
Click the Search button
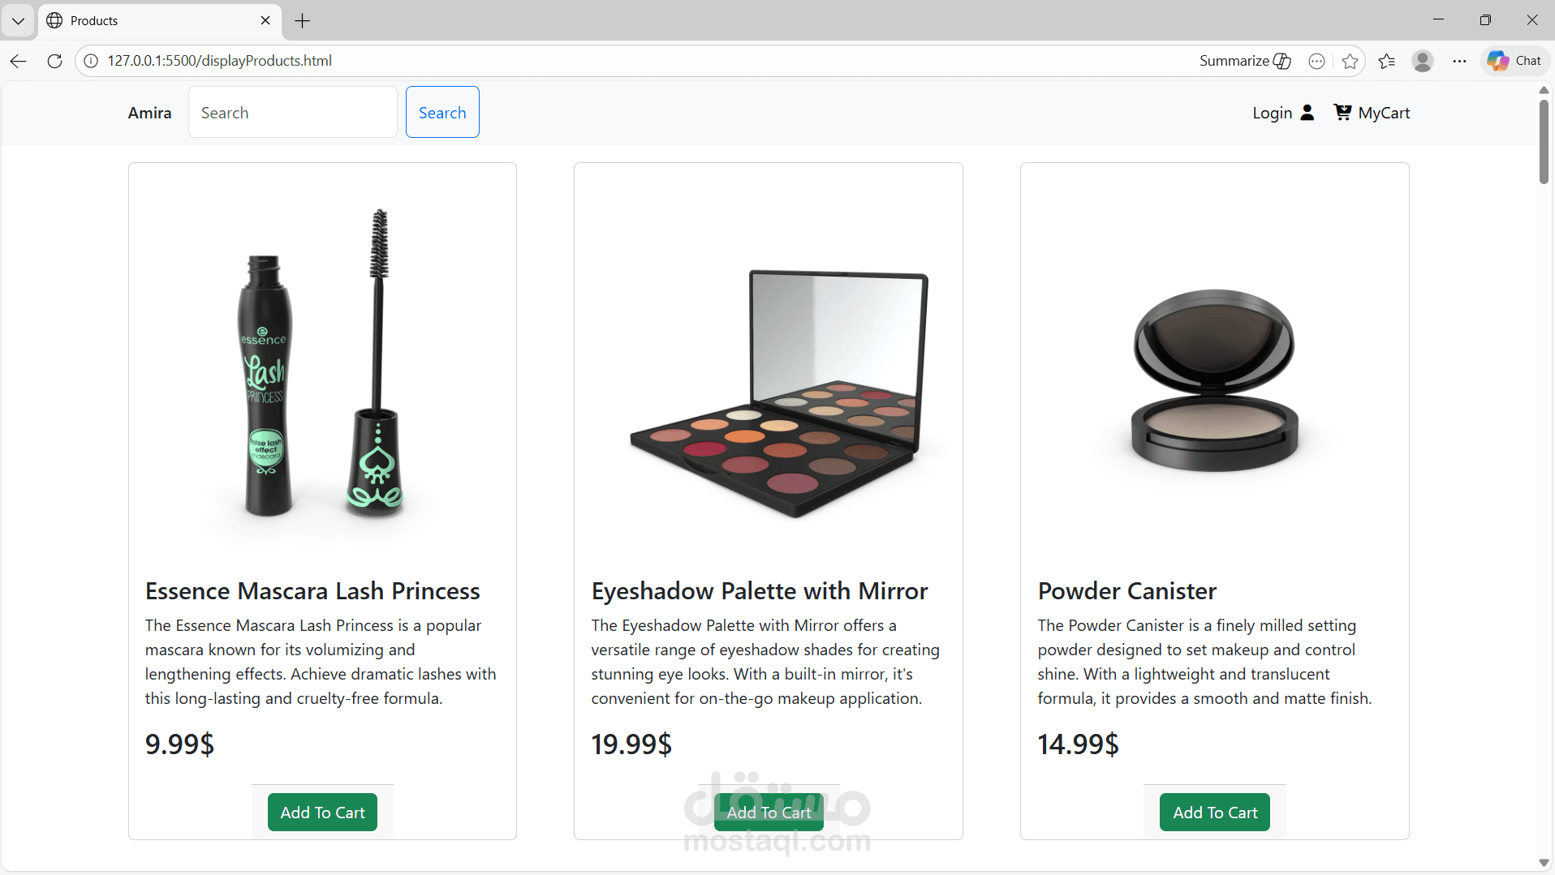442,112
